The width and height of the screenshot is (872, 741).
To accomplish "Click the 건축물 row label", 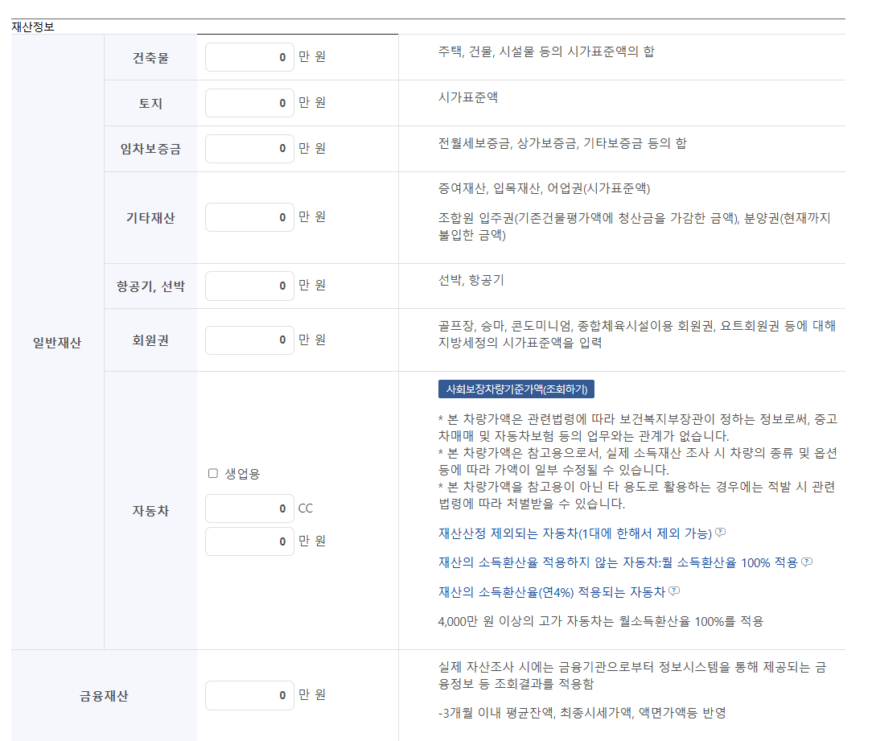I will 150,58.
